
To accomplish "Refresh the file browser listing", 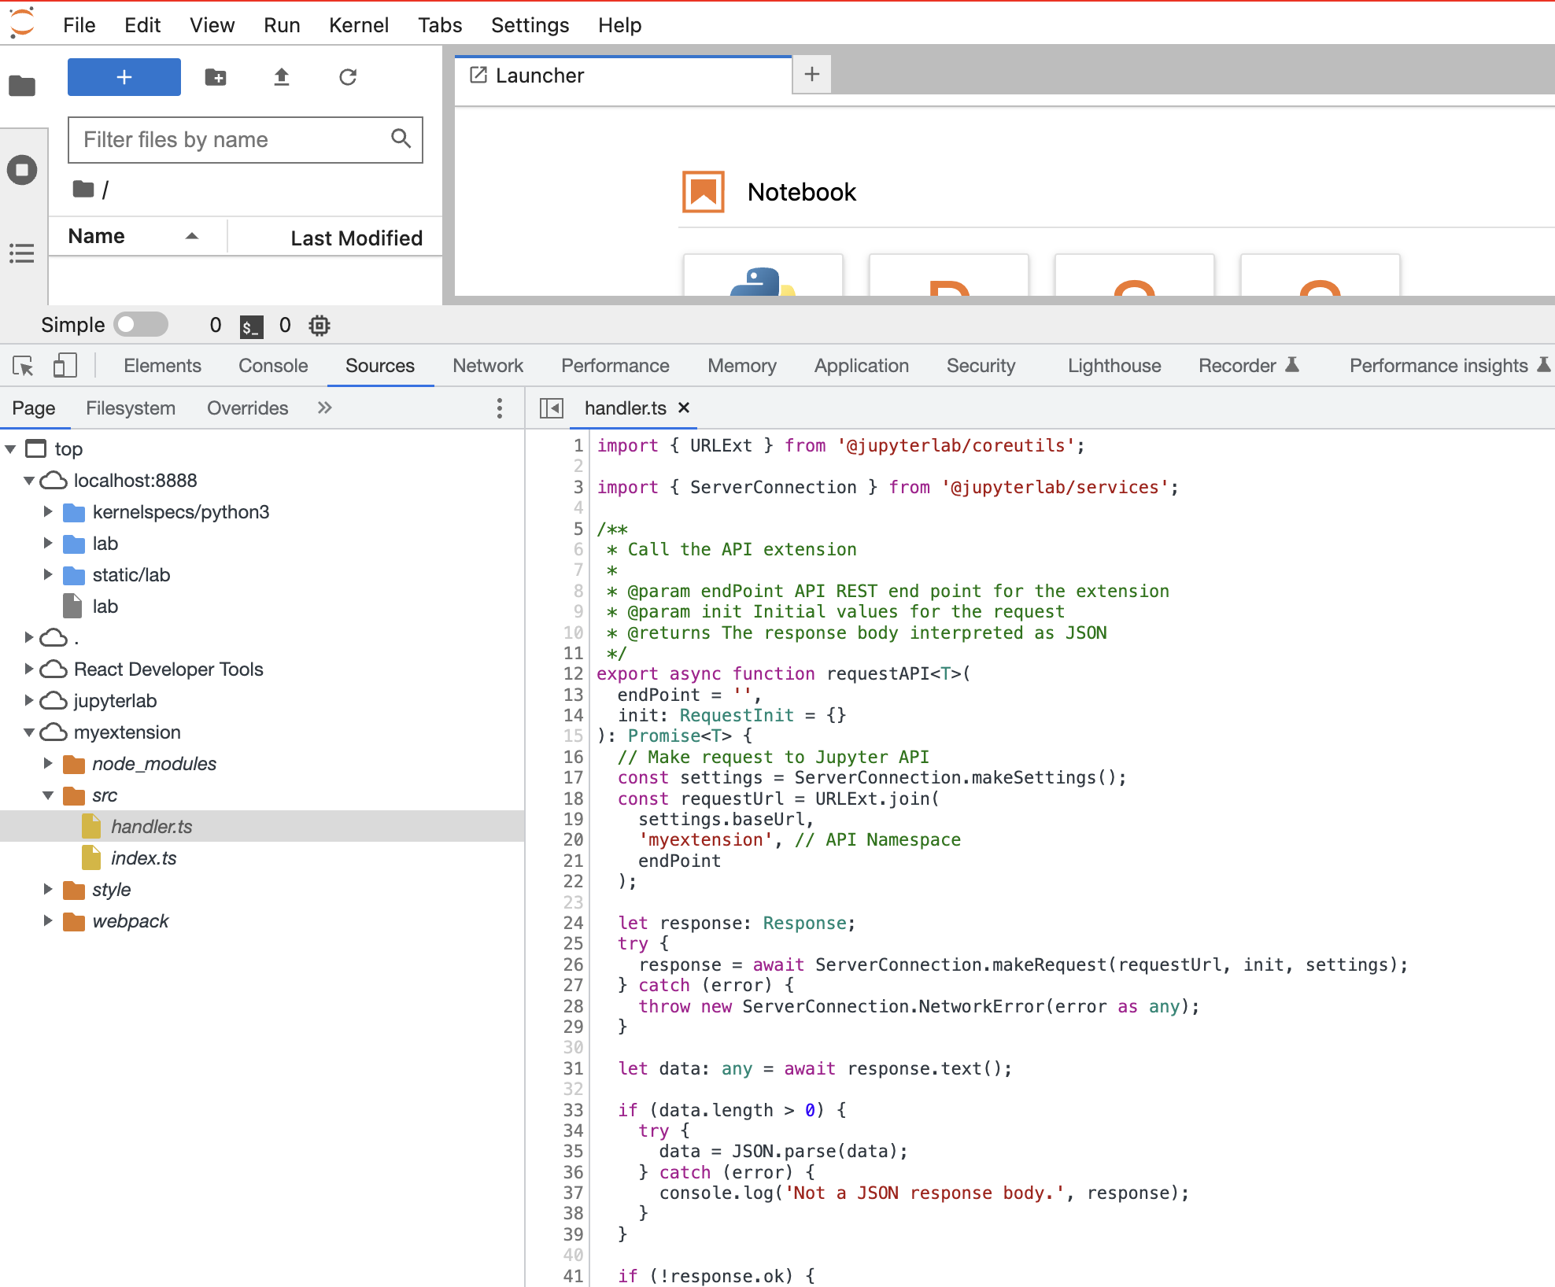I will point(349,76).
